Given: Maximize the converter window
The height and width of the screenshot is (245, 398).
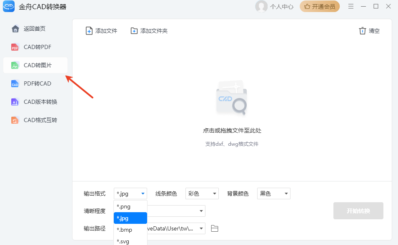Looking at the screenshot, I should (x=376, y=6).
